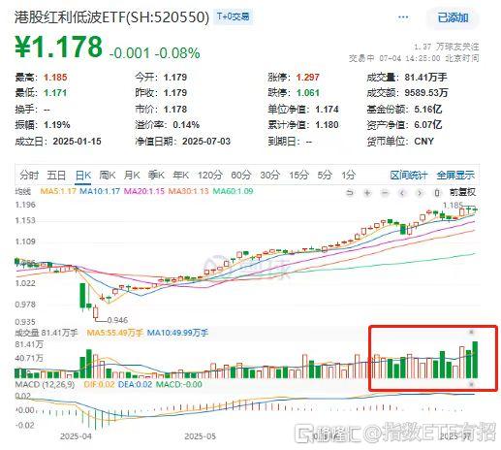The height and width of the screenshot is (450, 501).
Task: Click the MACD (12,26,9) indicator label
Action: (x=45, y=384)
